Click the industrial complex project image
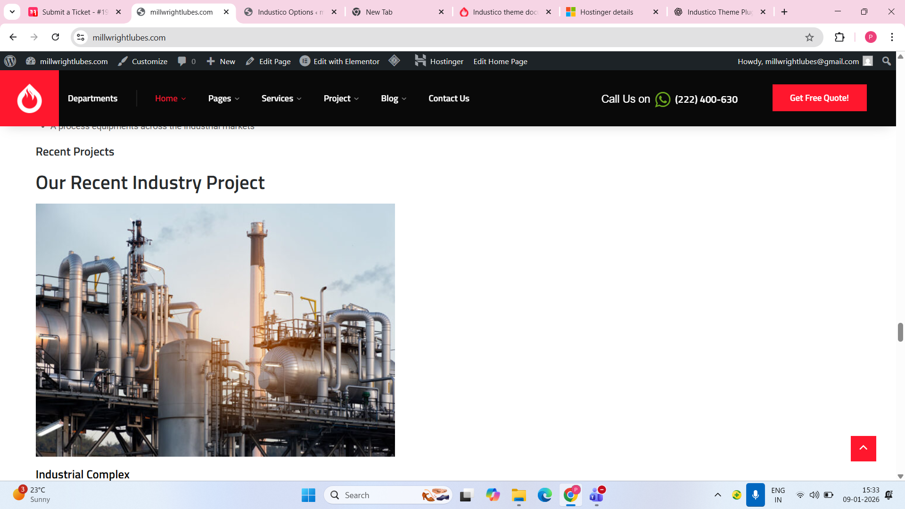Image resolution: width=905 pixels, height=509 pixels. (x=215, y=330)
